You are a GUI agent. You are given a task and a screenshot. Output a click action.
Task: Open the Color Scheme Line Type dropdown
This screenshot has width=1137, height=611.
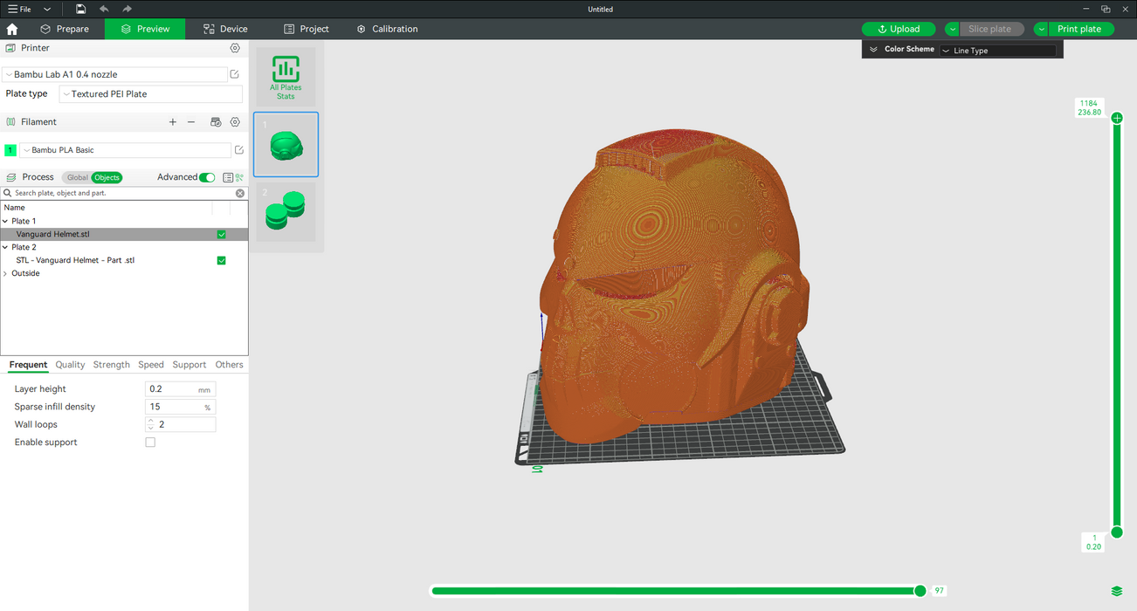[x=997, y=51]
